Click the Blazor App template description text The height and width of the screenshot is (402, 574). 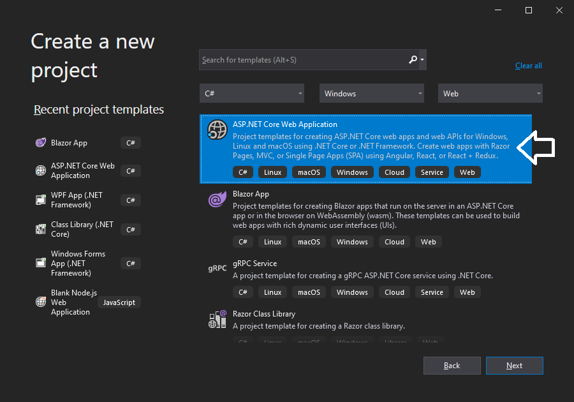(x=376, y=216)
